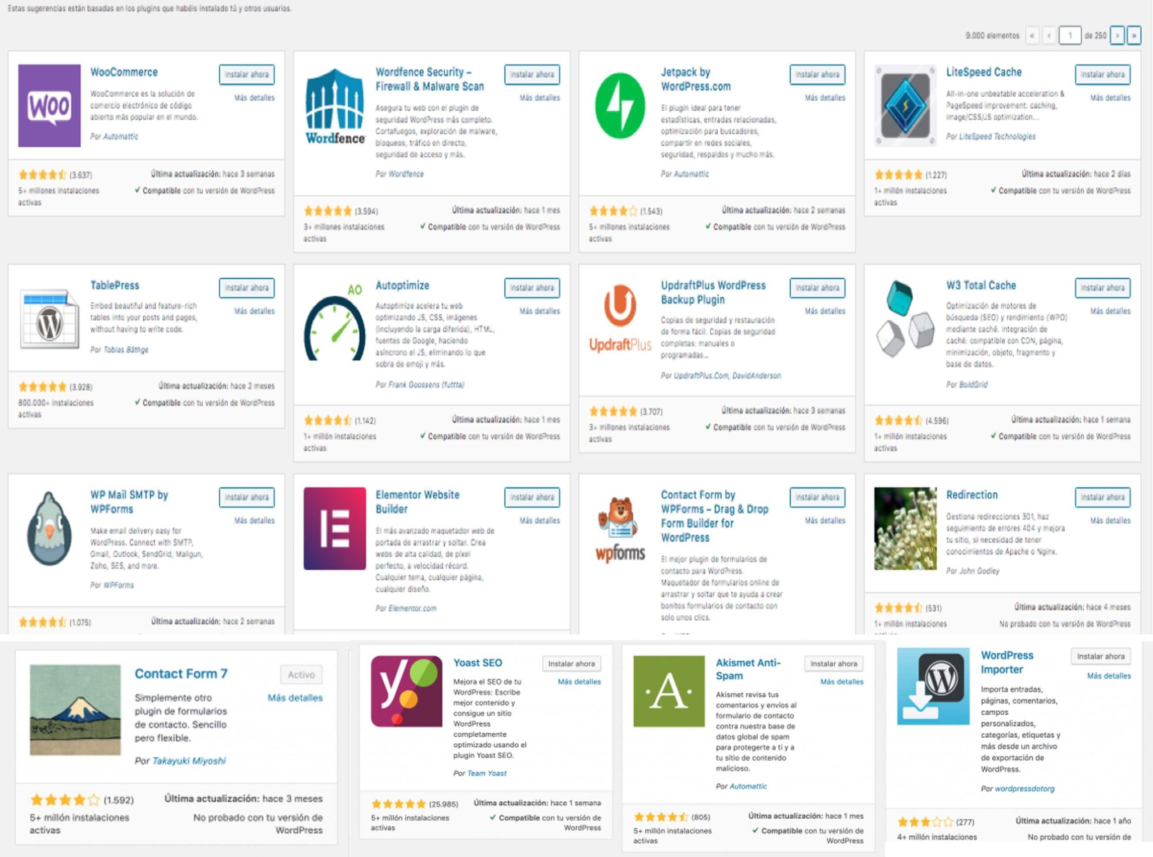The width and height of the screenshot is (1153, 857).
Task: Select the WooCommerce plugin icon
Action: point(50,106)
